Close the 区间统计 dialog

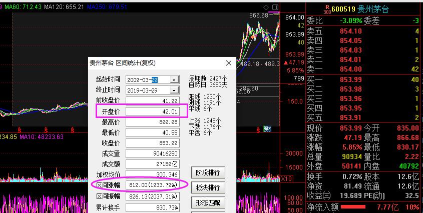pyautogui.click(x=228, y=63)
